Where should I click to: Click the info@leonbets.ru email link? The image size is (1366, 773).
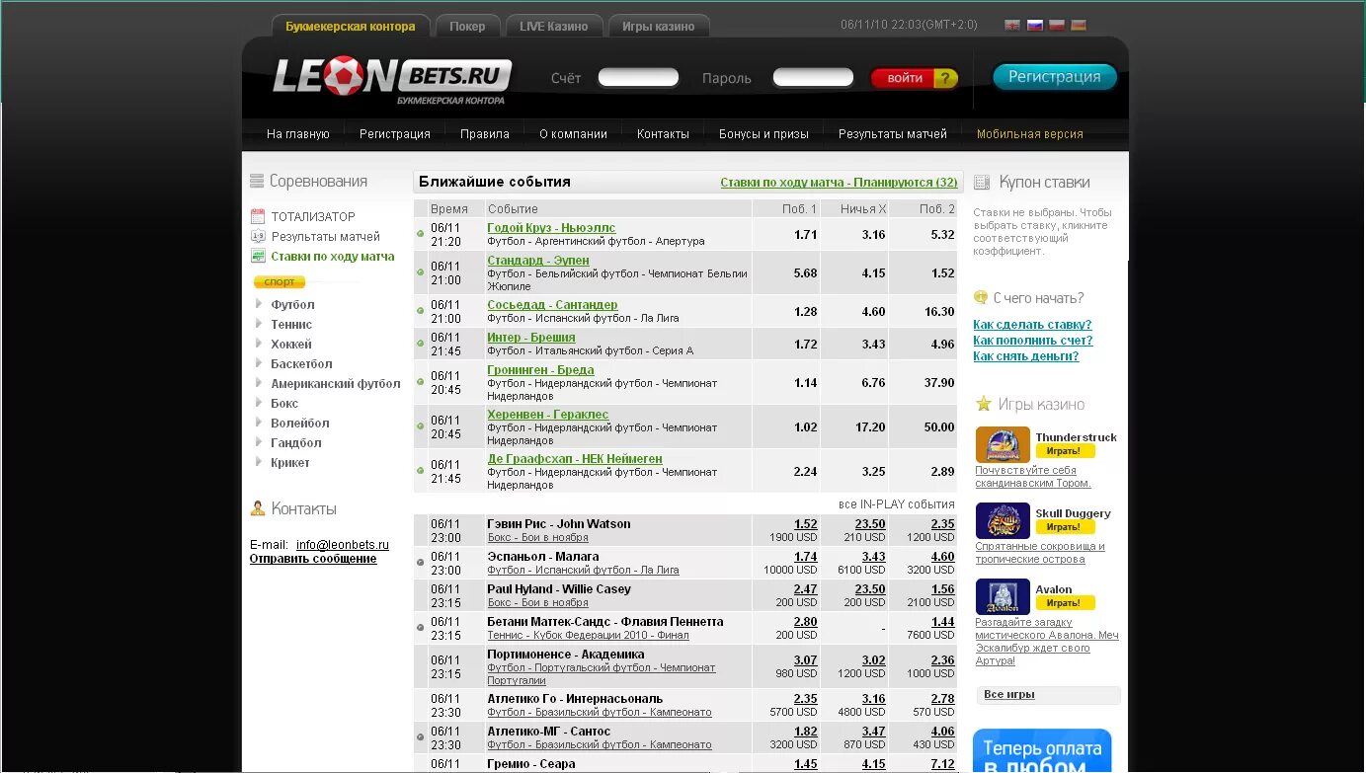click(342, 545)
